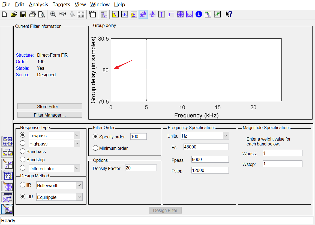The width and height of the screenshot is (315, 225).
Task: Show Magnitude and Phase Responses plot
Action: click(134, 14)
